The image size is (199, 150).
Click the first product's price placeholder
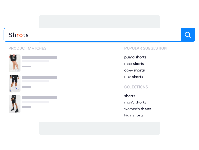click(x=27, y=66)
